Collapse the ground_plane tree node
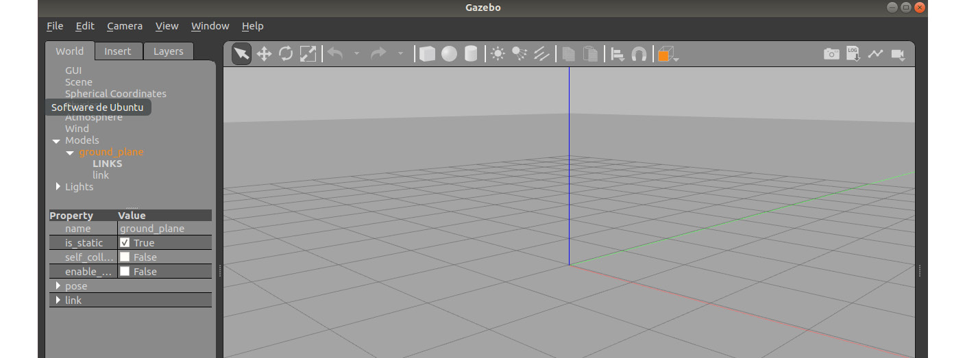The height and width of the screenshot is (358, 965). (x=70, y=153)
